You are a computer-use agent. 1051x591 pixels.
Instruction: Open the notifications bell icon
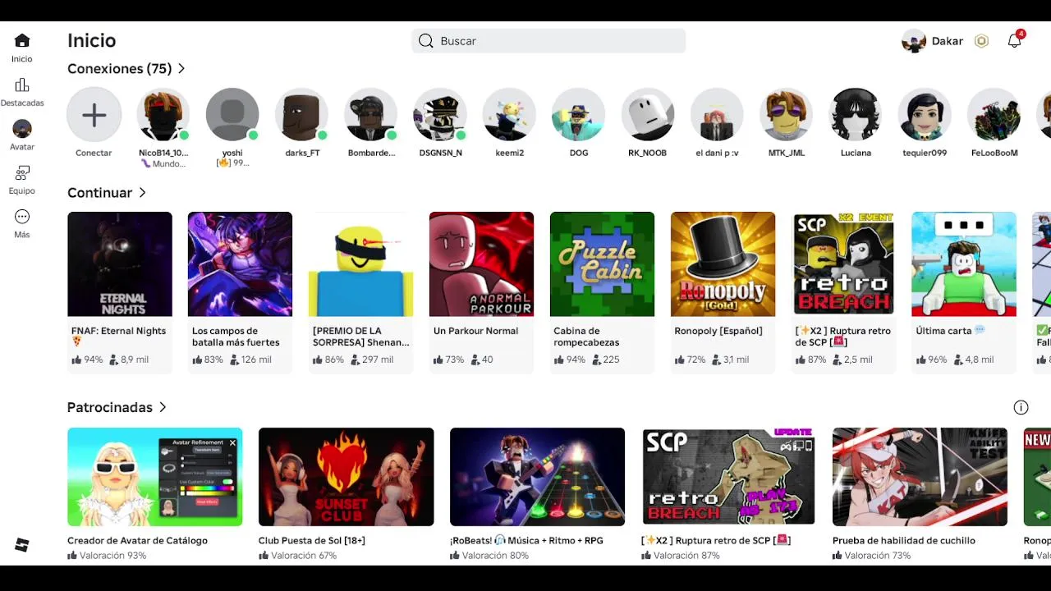tap(1015, 41)
